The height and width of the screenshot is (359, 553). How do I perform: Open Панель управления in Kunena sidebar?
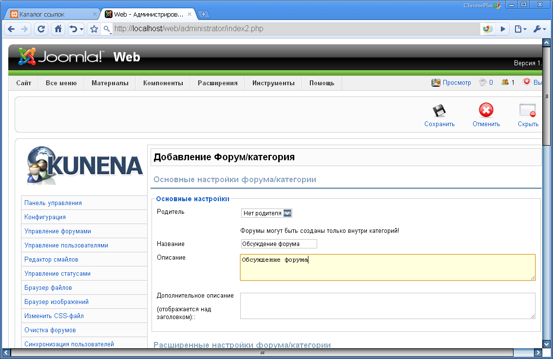coord(53,203)
